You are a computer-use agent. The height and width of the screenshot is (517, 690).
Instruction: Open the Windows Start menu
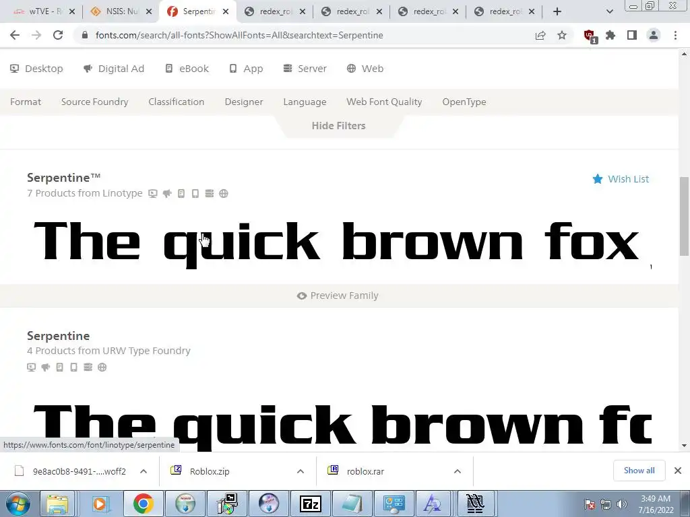coord(18,504)
